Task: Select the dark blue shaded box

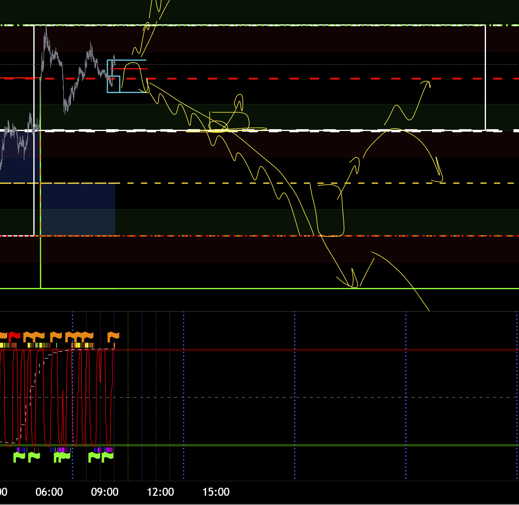Action: click(x=78, y=210)
